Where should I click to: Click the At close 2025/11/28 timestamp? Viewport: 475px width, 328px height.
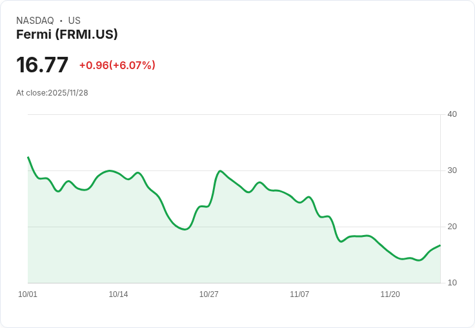[52, 93]
